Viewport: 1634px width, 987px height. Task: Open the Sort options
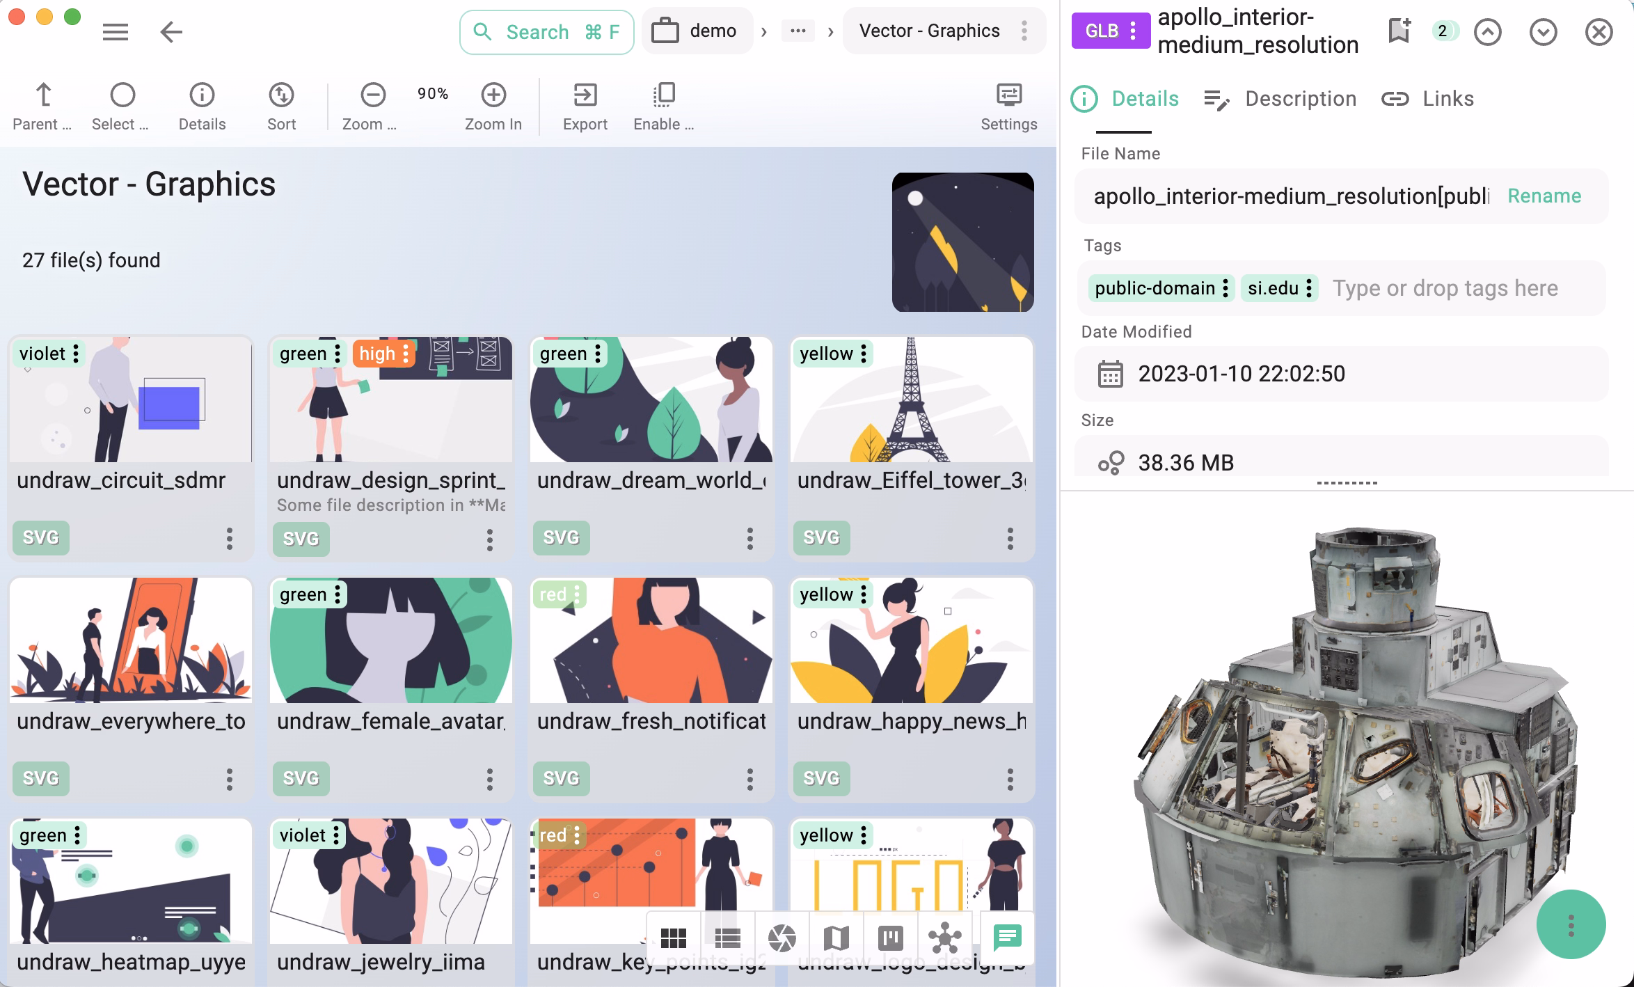pyautogui.click(x=281, y=106)
